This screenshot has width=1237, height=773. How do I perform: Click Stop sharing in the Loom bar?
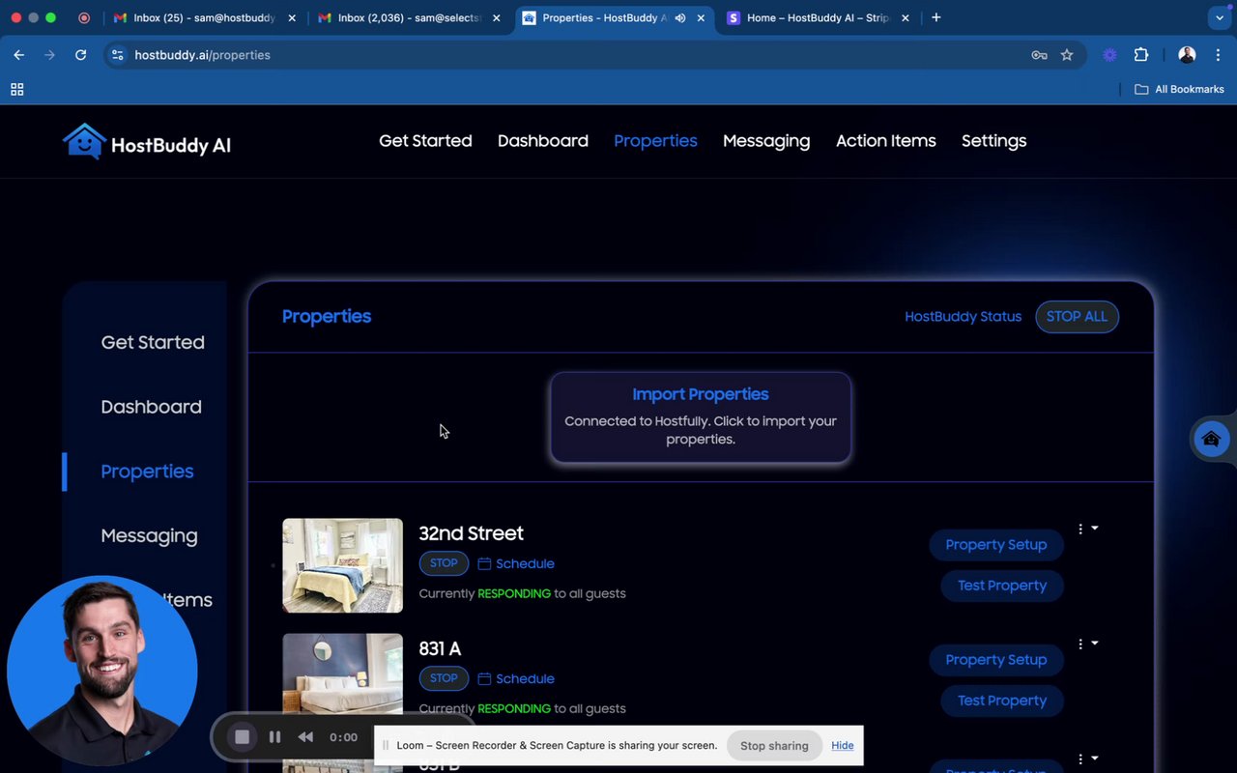[x=774, y=746]
